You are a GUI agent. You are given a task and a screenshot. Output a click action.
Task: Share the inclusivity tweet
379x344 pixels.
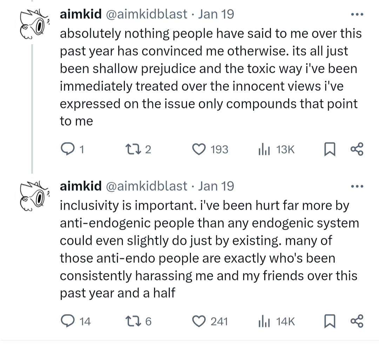[x=357, y=321]
